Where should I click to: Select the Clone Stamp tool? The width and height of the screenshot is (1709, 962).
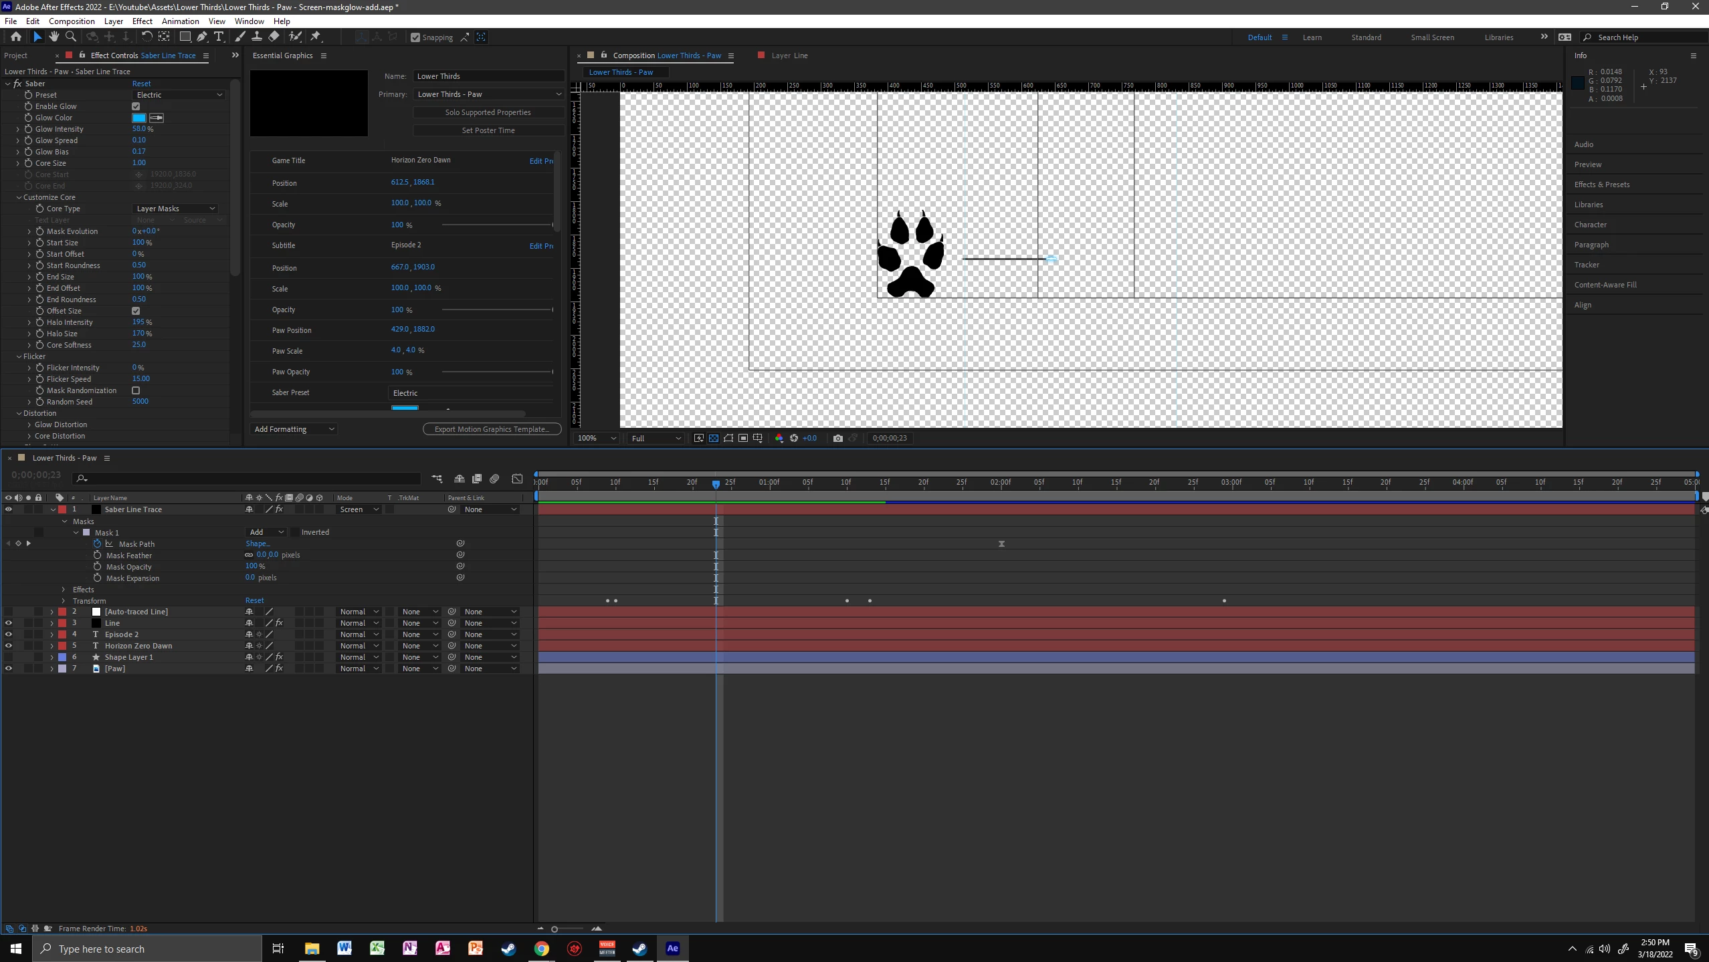point(257,37)
